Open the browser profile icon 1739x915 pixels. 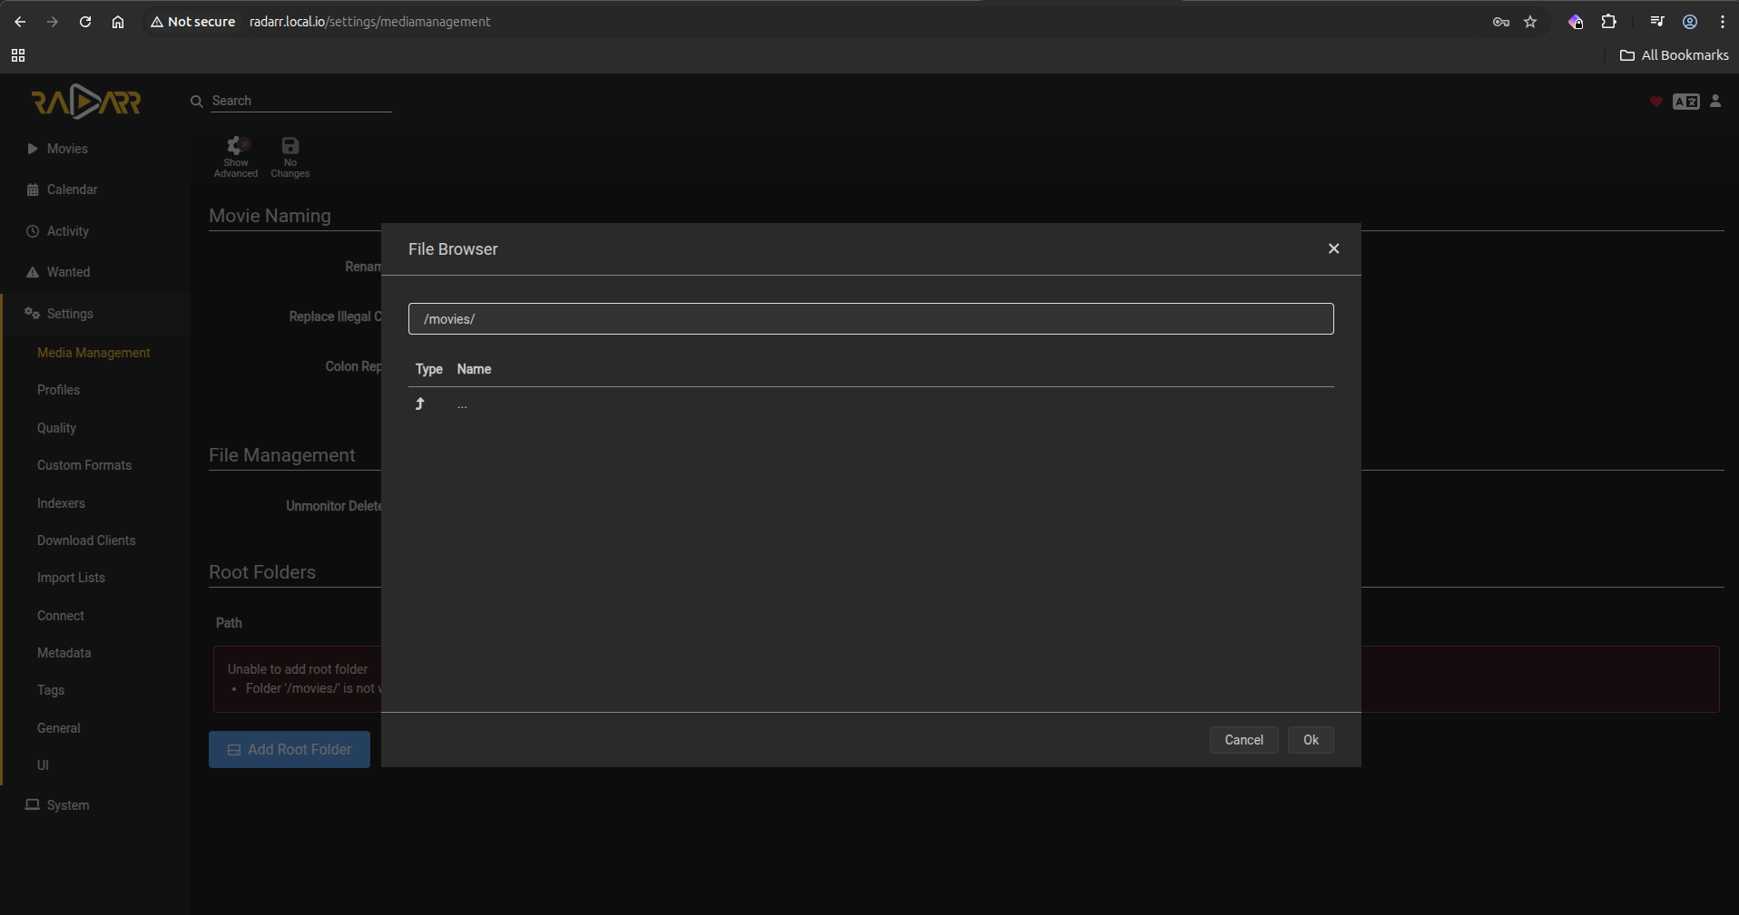point(1690,22)
